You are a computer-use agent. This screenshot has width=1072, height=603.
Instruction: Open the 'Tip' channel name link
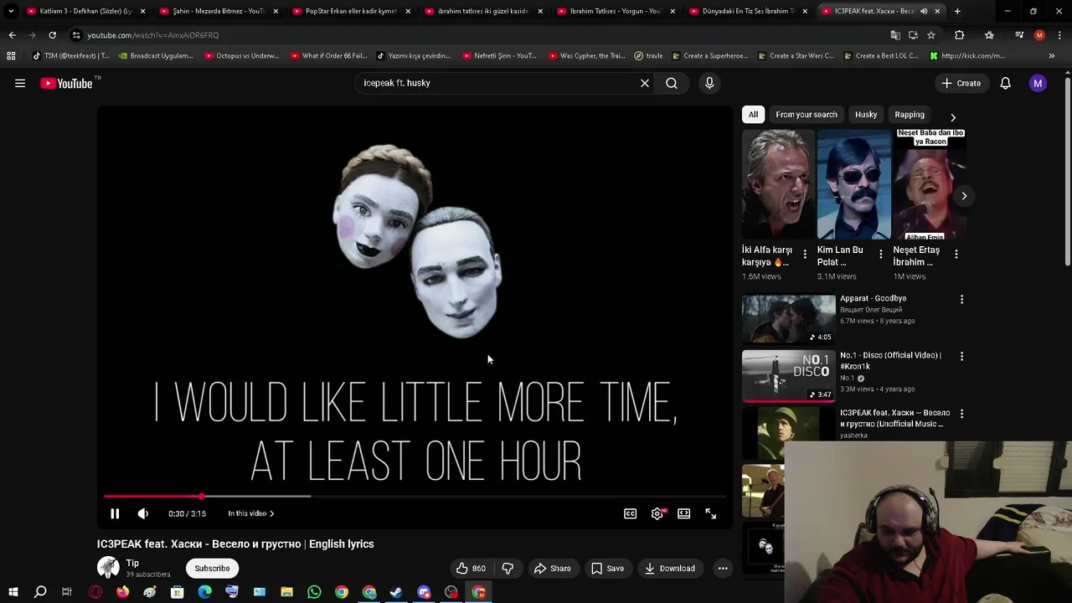(132, 564)
